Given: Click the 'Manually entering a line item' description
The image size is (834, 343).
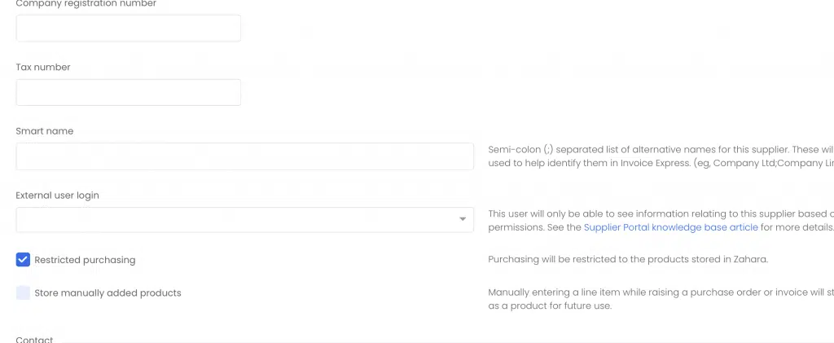Looking at the screenshot, I should 661,299.
